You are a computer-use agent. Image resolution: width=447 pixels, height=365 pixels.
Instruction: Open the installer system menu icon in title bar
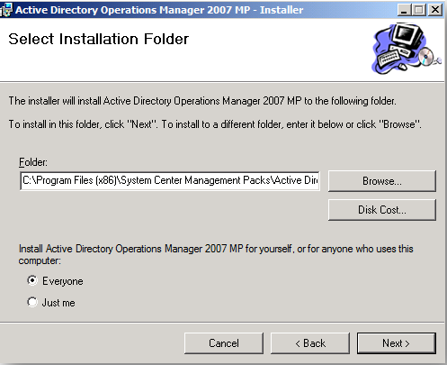point(6,10)
